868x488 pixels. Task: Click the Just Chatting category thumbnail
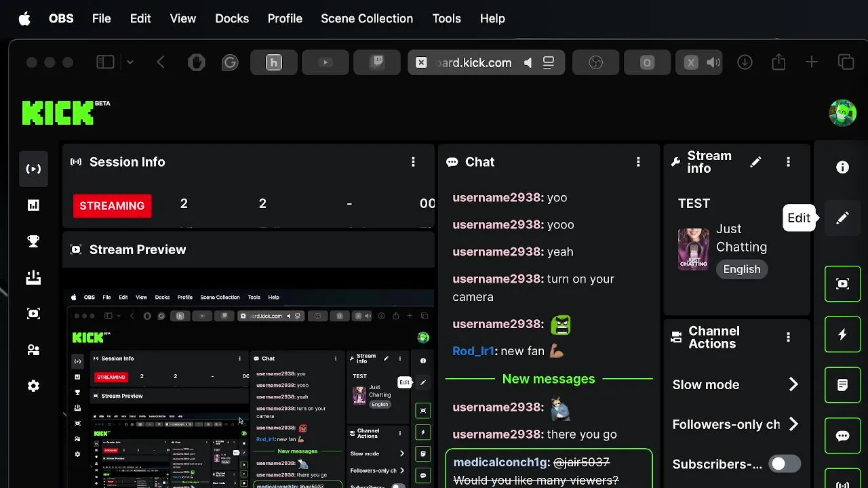point(693,249)
